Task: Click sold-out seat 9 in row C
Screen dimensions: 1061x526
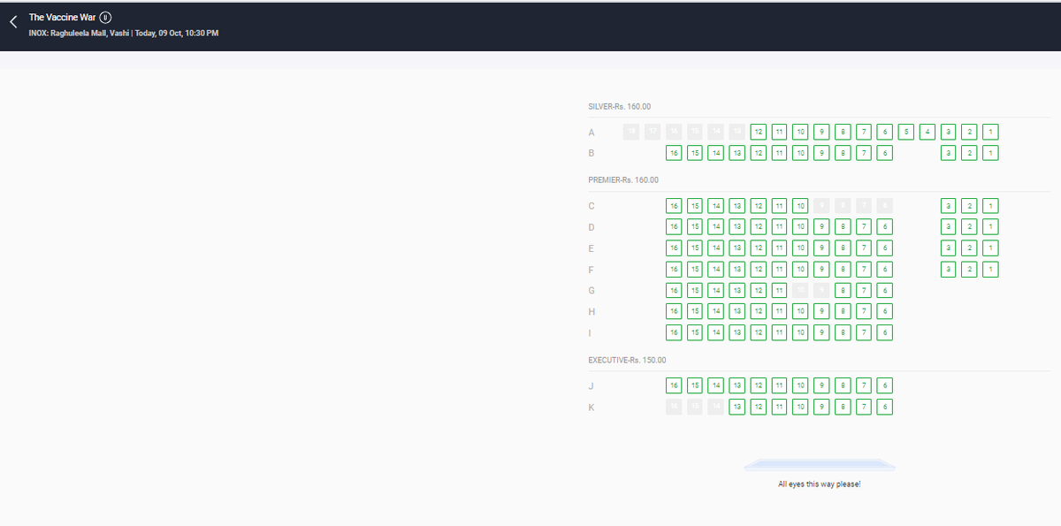Action: click(x=821, y=206)
